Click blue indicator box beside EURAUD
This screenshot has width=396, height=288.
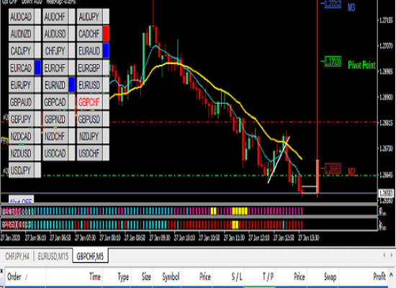click(x=106, y=50)
